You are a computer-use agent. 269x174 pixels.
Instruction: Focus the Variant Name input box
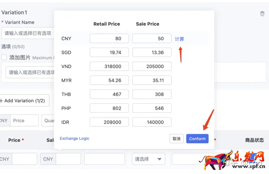pos(28,33)
